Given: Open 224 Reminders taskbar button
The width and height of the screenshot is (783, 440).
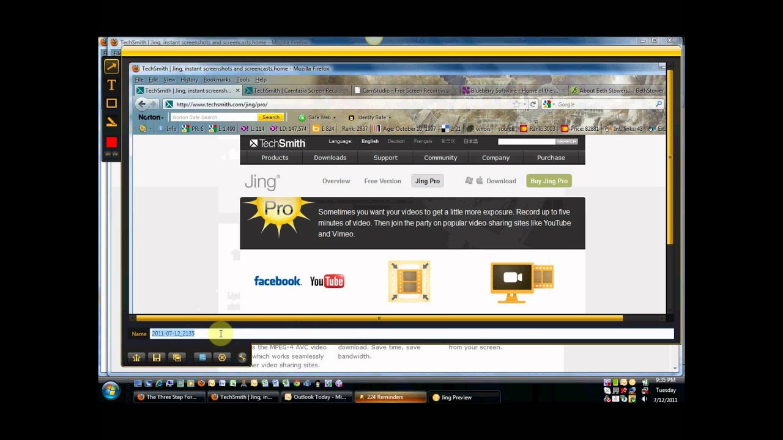Looking at the screenshot, I should [x=390, y=397].
